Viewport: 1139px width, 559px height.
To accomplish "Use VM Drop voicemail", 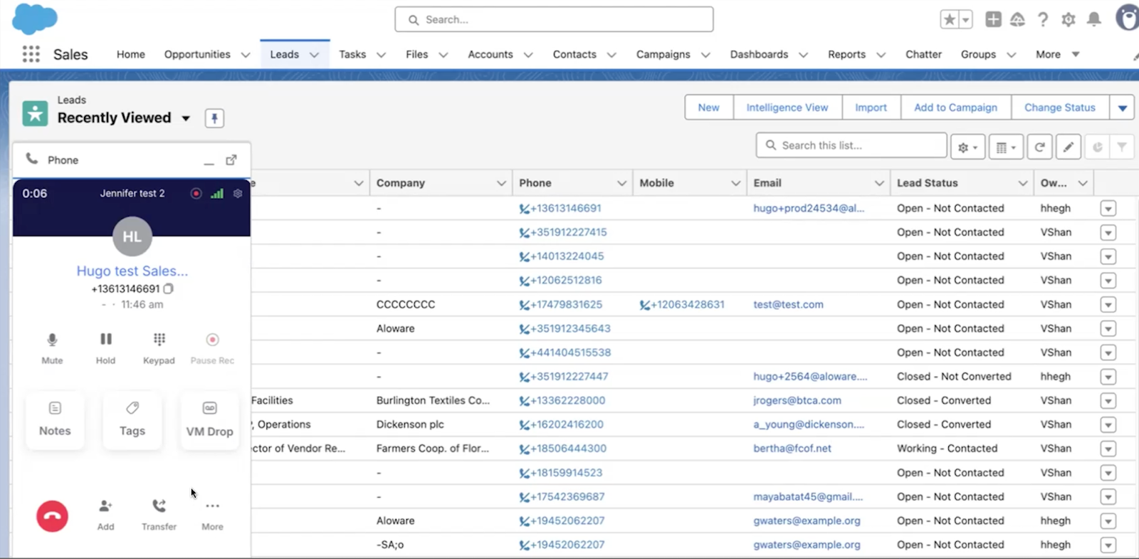I will coord(209,419).
